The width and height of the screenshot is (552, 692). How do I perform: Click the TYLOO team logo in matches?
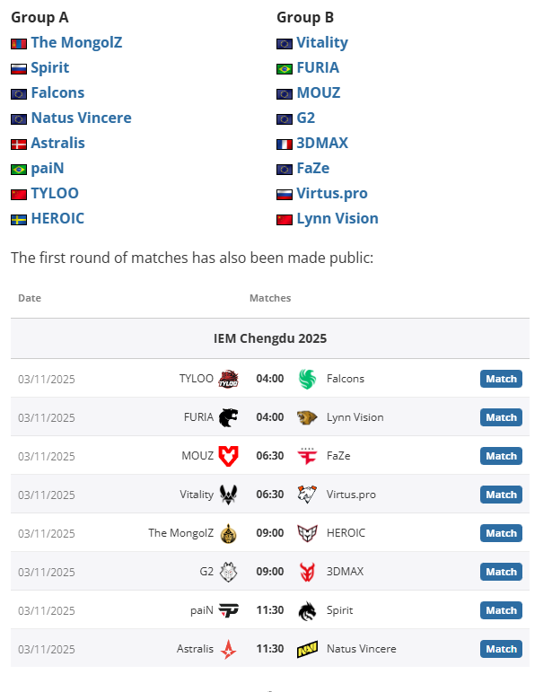229,379
